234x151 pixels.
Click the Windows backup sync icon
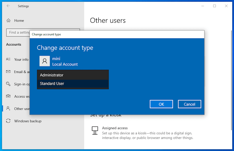click(x=8, y=121)
